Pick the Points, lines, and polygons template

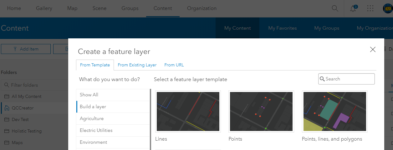(x=334, y=111)
